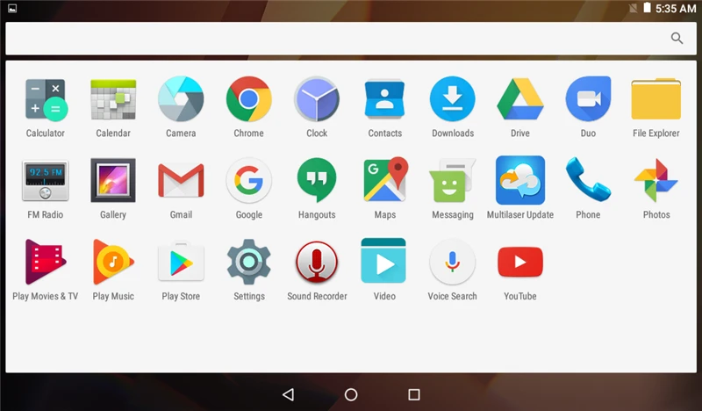
Task: Open the Downloads app
Action: pos(453,99)
